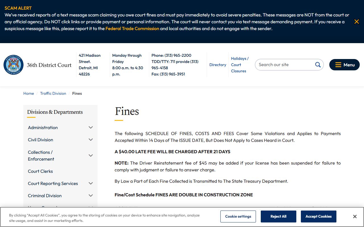The width and height of the screenshot is (364, 227).
Task: Click the Fines breadcrumb text
Action: pos(77,93)
